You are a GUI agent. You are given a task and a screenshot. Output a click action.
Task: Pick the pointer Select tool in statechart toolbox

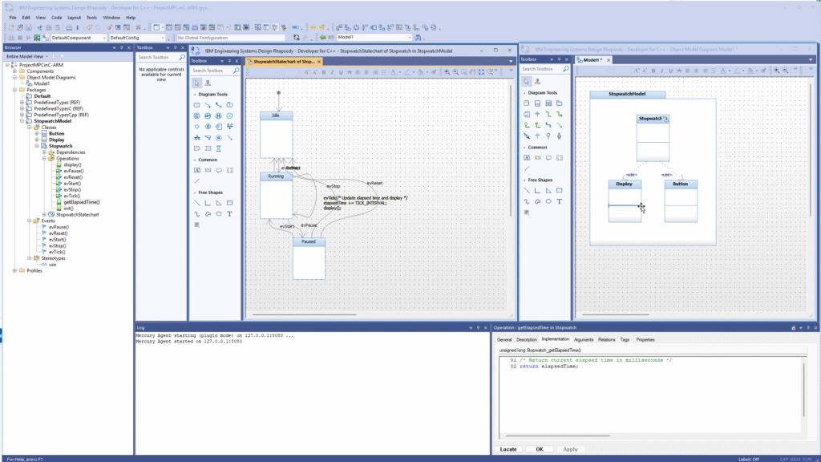(x=197, y=83)
